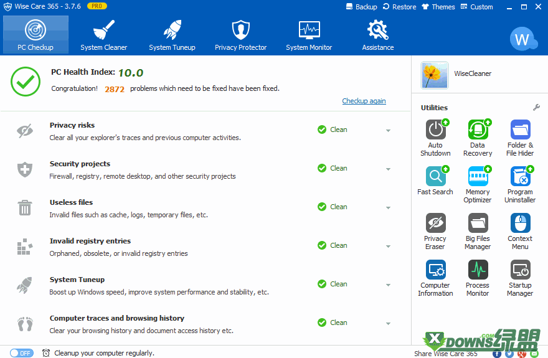Click the Utilities section heading

tap(434, 108)
